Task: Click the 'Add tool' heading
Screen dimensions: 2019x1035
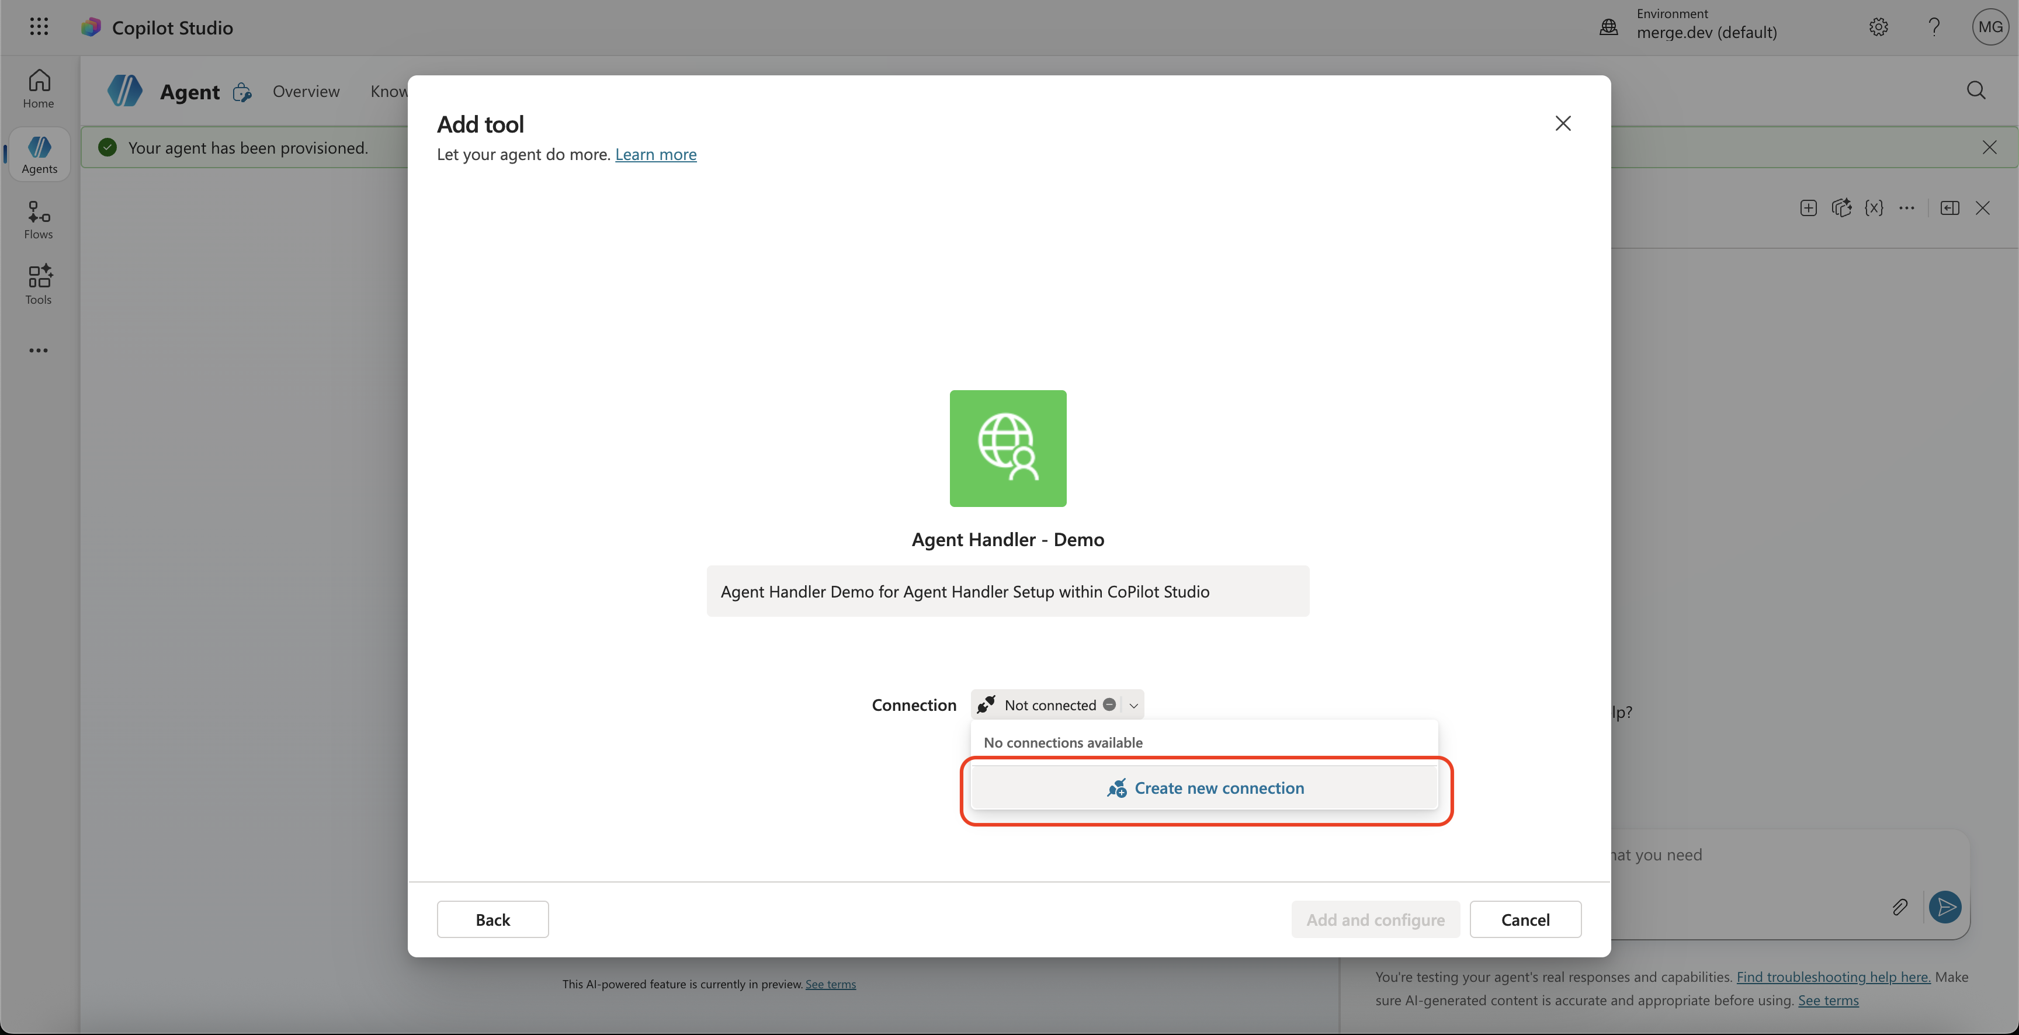Action: coord(480,124)
